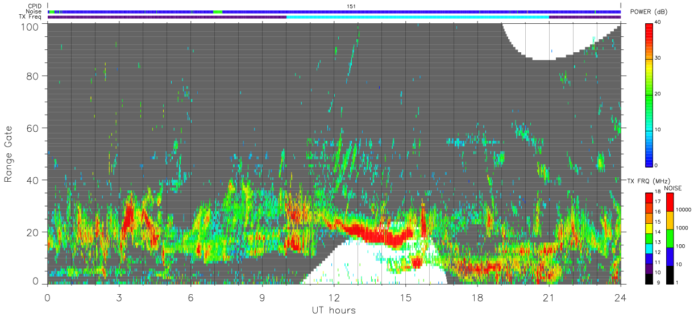
Task: Click the POWER (dB) title
Action: [x=649, y=12]
